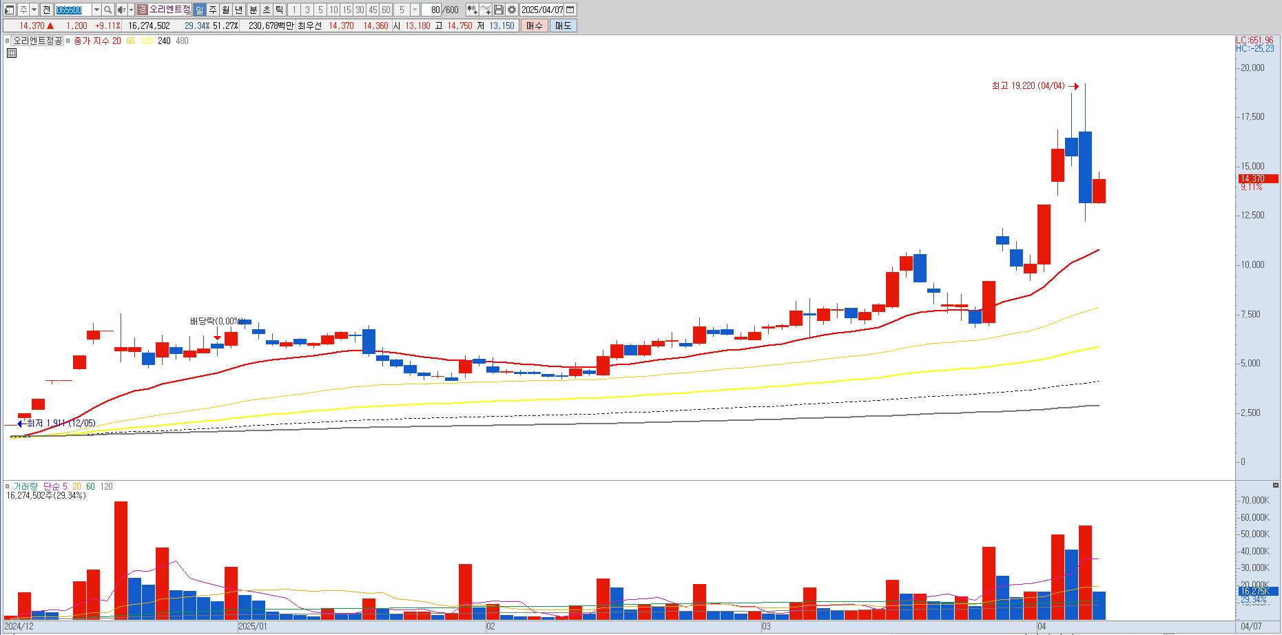Click the 매수 buy button
The image size is (1282, 635).
click(x=535, y=25)
